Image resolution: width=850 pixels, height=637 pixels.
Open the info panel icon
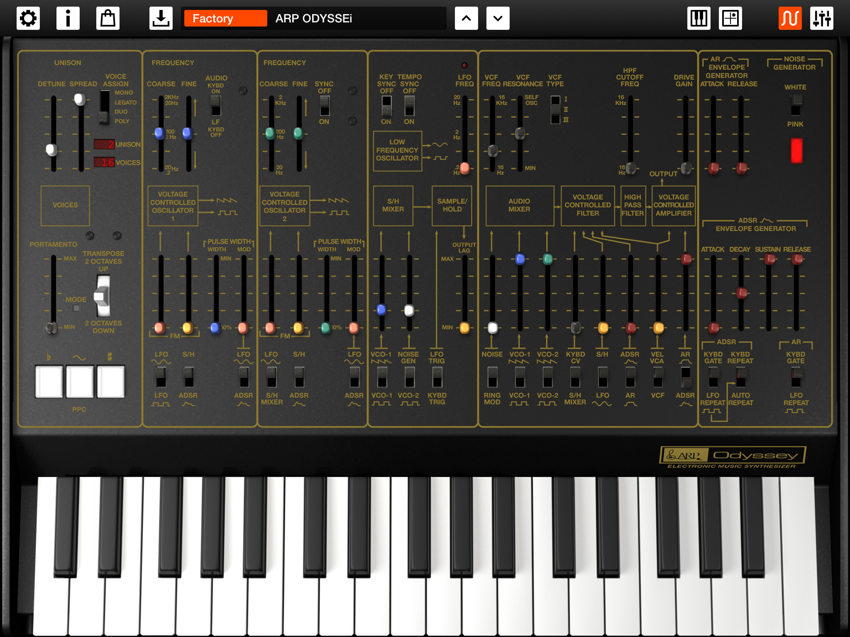coord(68,18)
